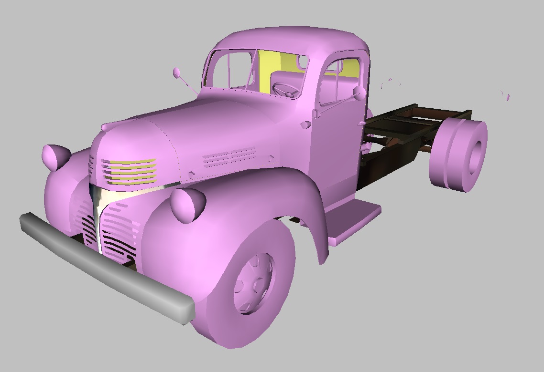Image resolution: width=544 pixels, height=372 pixels.
Task: Select the rear dual wheel
Action: click(x=459, y=155)
